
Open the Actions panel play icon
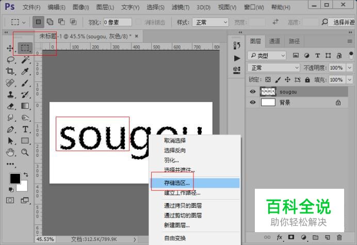tap(237, 58)
